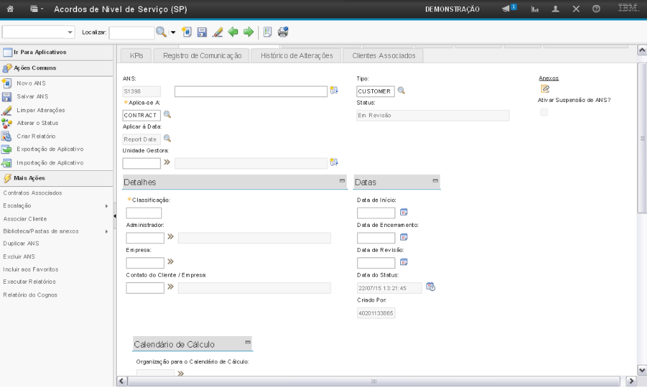This screenshot has height=387, width=647.
Task: Collapse the Detalhes section
Action: click(x=342, y=182)
